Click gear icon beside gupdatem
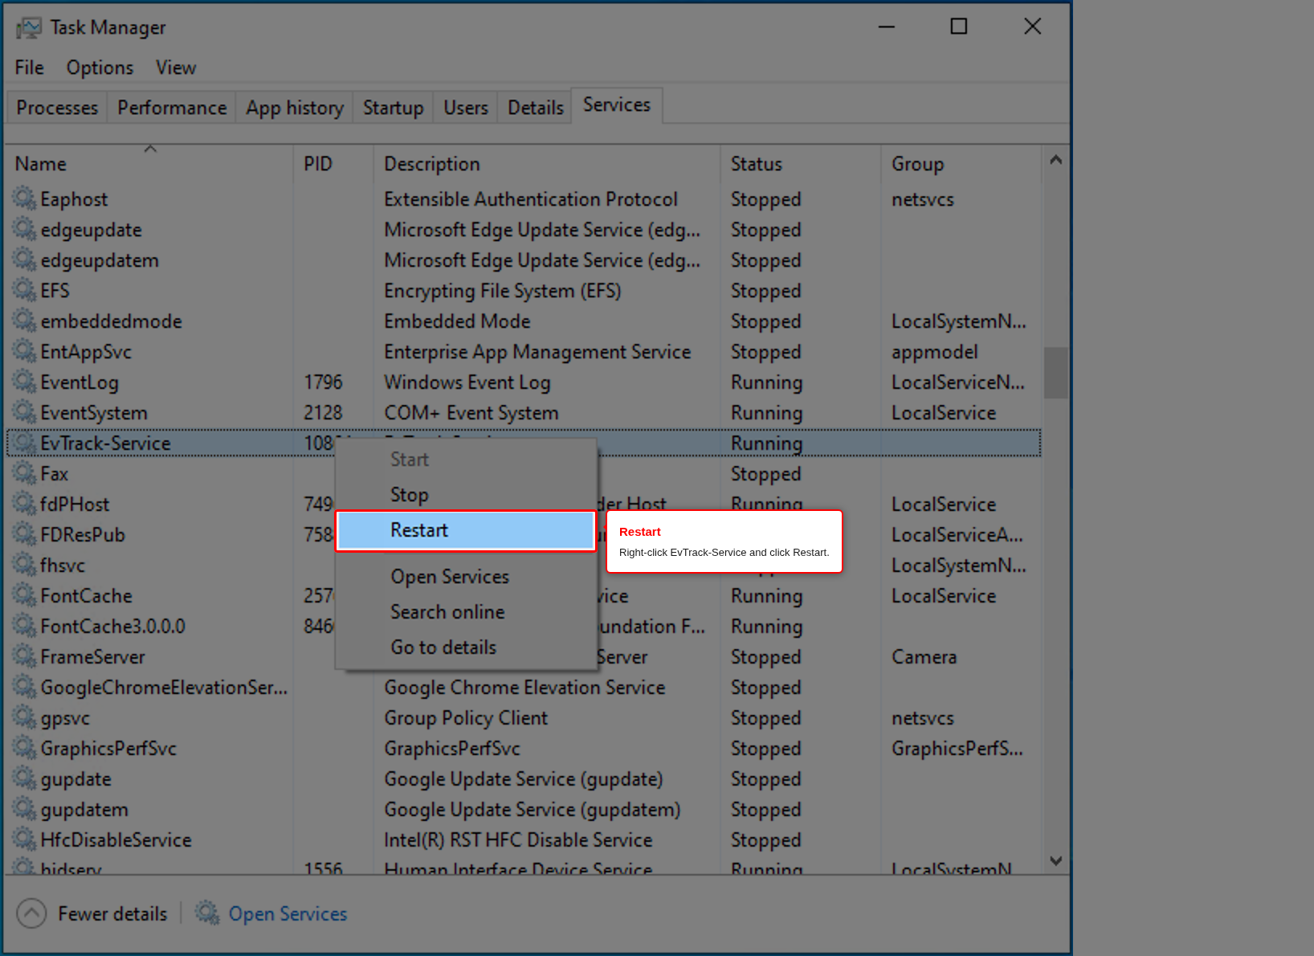The image size is (1314, 956). (x=25, y=808)
